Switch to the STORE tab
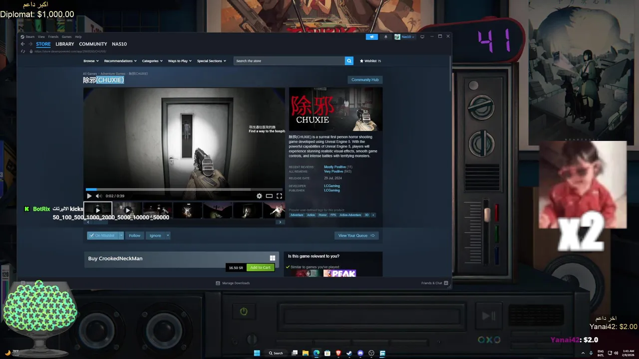This screenshot has width=639, height=359. click(x=43, y=44)
